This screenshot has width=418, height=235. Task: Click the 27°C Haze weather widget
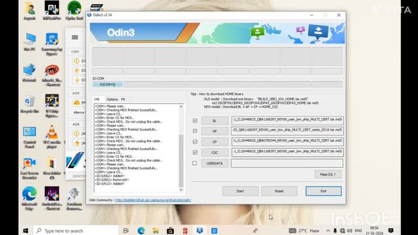pos(304,230)
